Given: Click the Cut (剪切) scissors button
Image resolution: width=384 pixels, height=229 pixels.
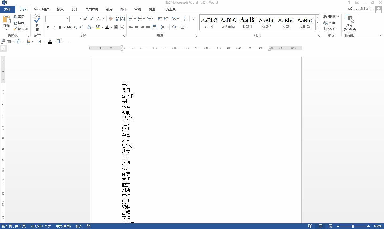Looking at the screenshot, I should click(19, 17).
